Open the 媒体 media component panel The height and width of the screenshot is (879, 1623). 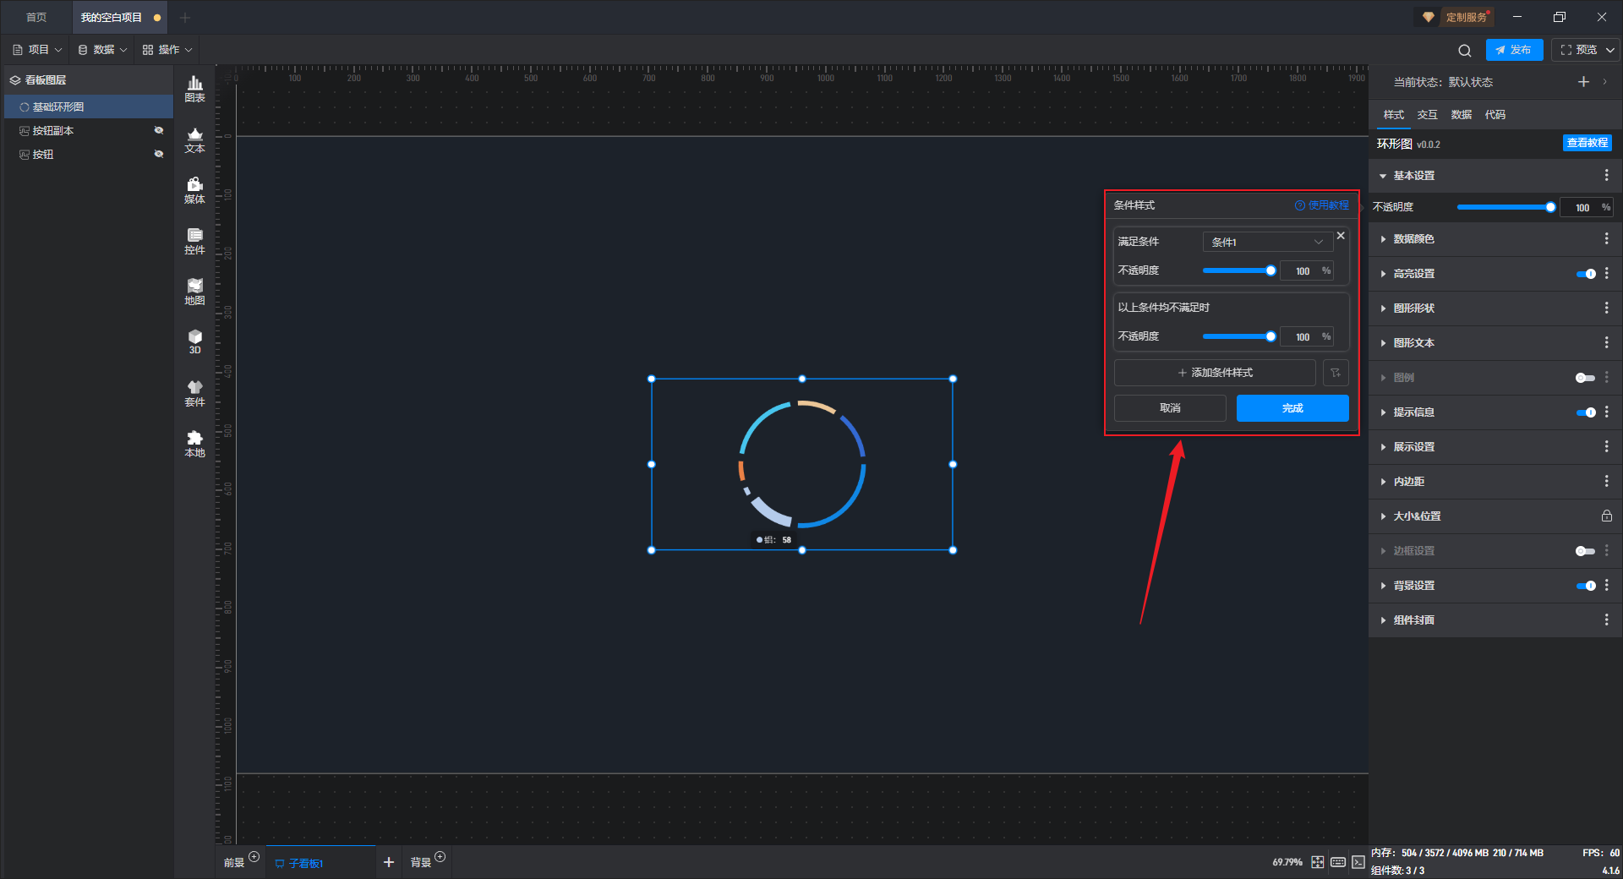[x=194, y=190]
